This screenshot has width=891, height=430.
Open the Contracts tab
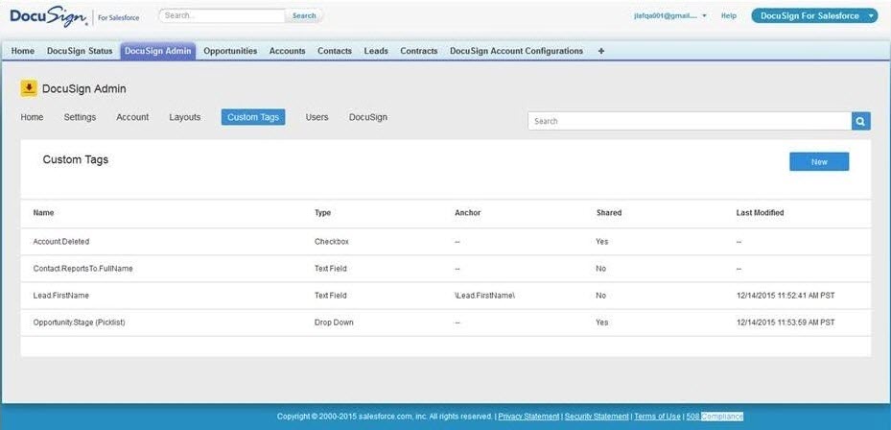click(x=419, y=51)
